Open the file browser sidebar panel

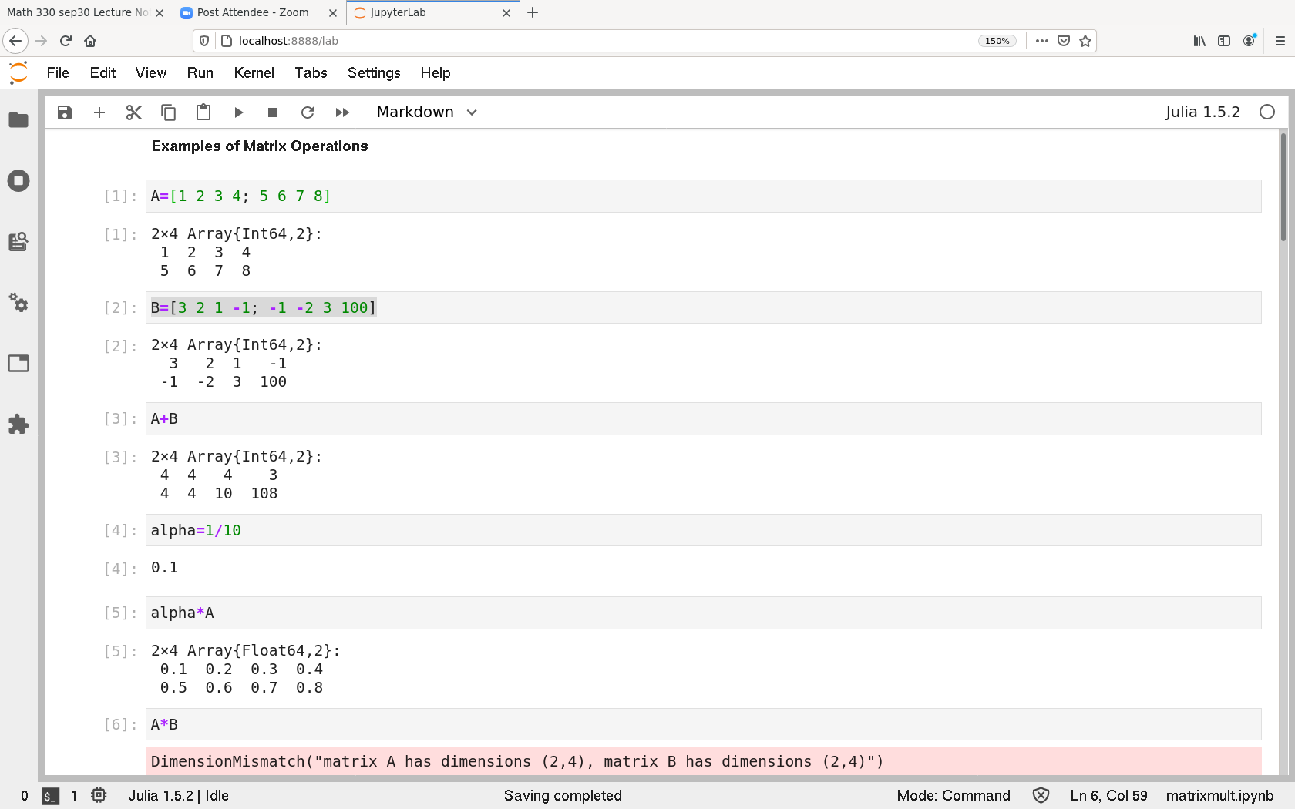click(x=18, y=120)
